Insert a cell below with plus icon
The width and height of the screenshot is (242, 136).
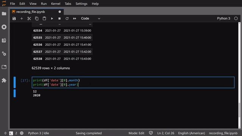pyautogui.click(x=22, y=19)
